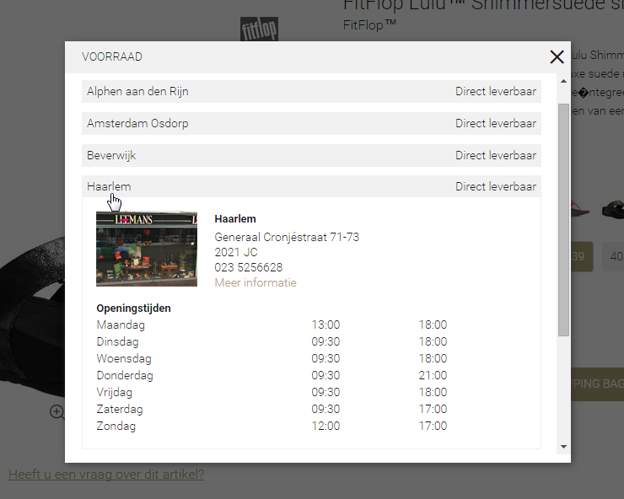Click Donderdag closing time 21:00
624x499 pixels.
[433, 376]
